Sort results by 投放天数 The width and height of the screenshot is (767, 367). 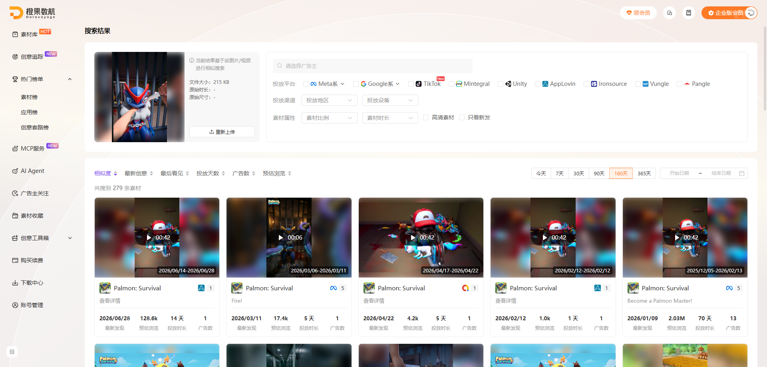click(x=211, y=173)
